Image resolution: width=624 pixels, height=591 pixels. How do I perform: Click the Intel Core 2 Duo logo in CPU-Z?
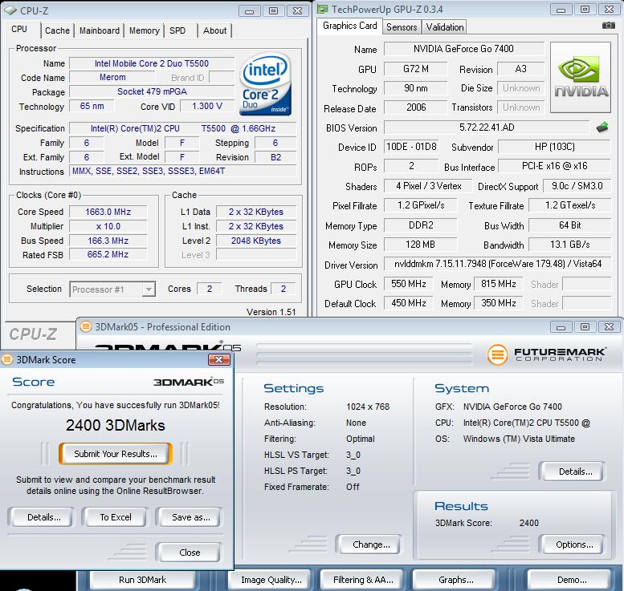click(265, 84)
